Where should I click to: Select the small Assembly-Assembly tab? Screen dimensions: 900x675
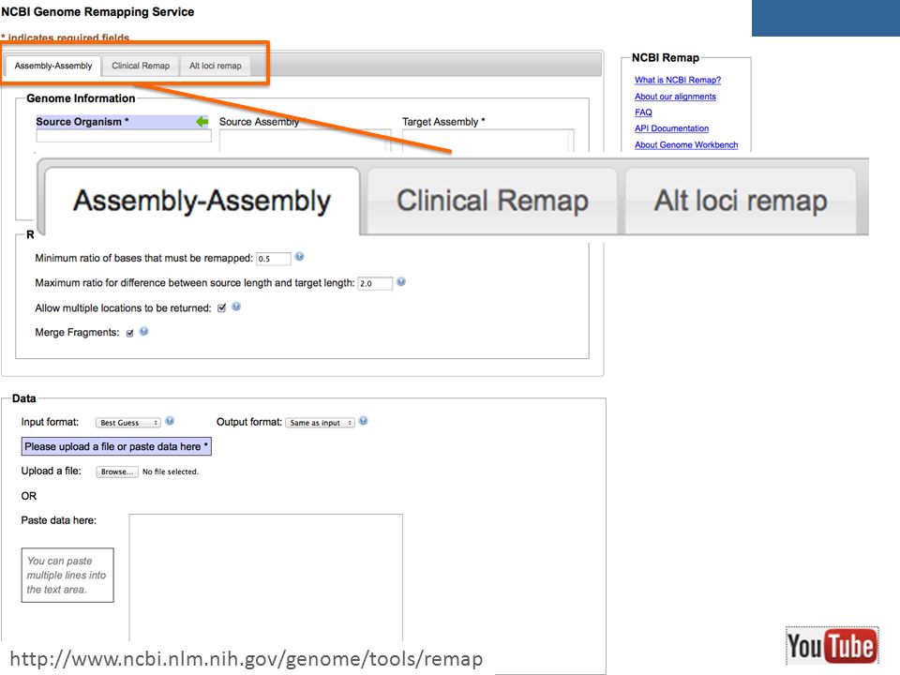[53, 66]
